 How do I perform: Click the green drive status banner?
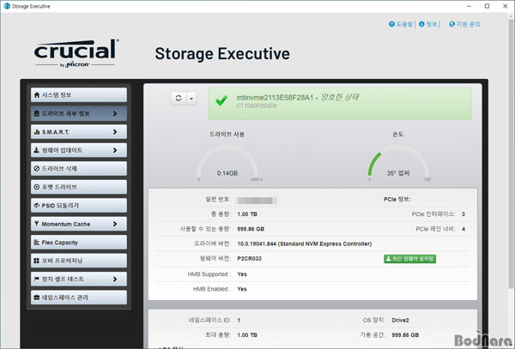(x=340, y=104)
